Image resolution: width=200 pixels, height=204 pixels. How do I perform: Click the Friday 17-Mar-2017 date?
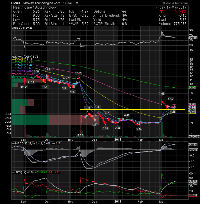pos(171,7)
